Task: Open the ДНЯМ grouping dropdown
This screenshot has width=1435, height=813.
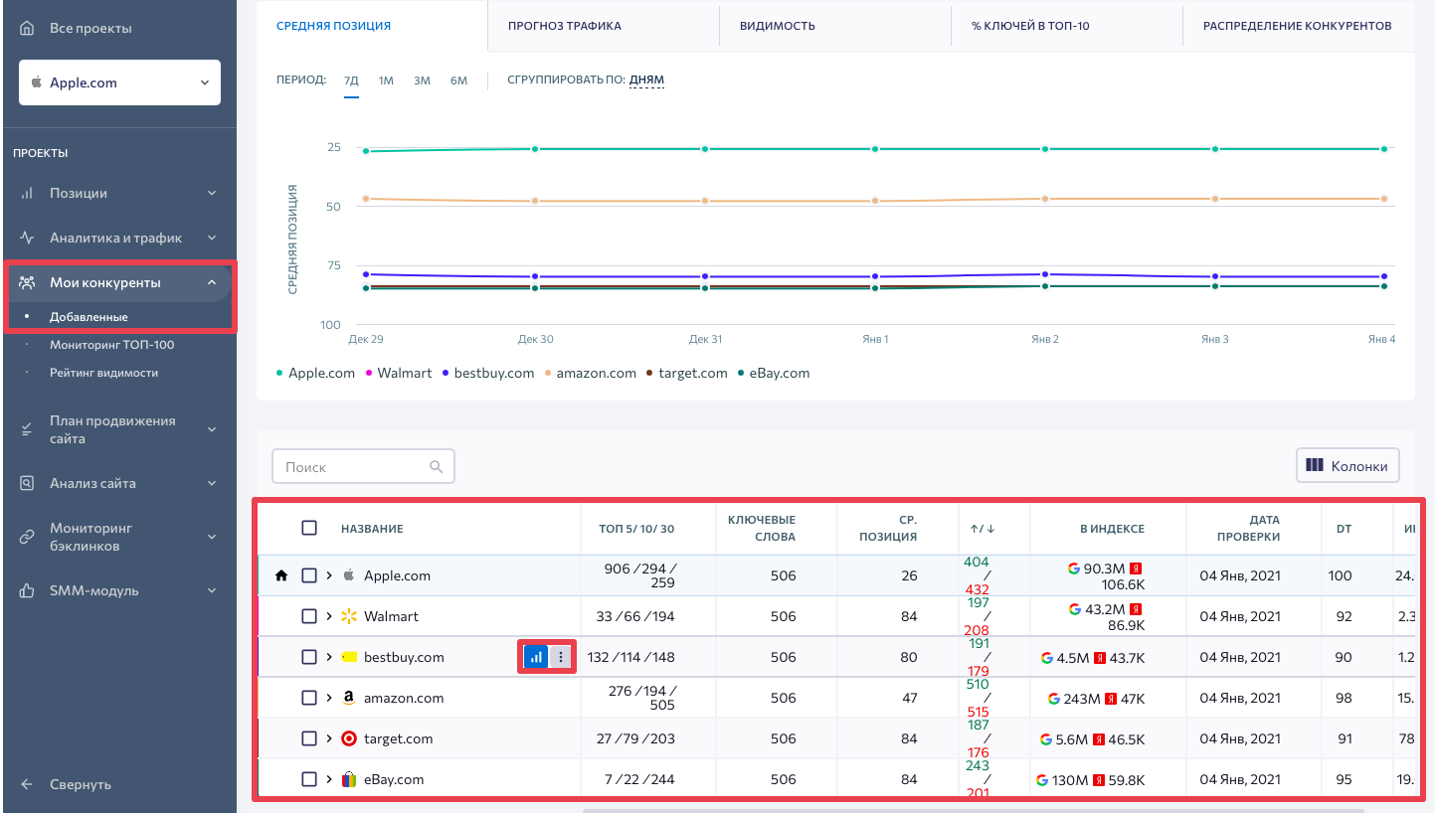Action: [x=646, y=81]
